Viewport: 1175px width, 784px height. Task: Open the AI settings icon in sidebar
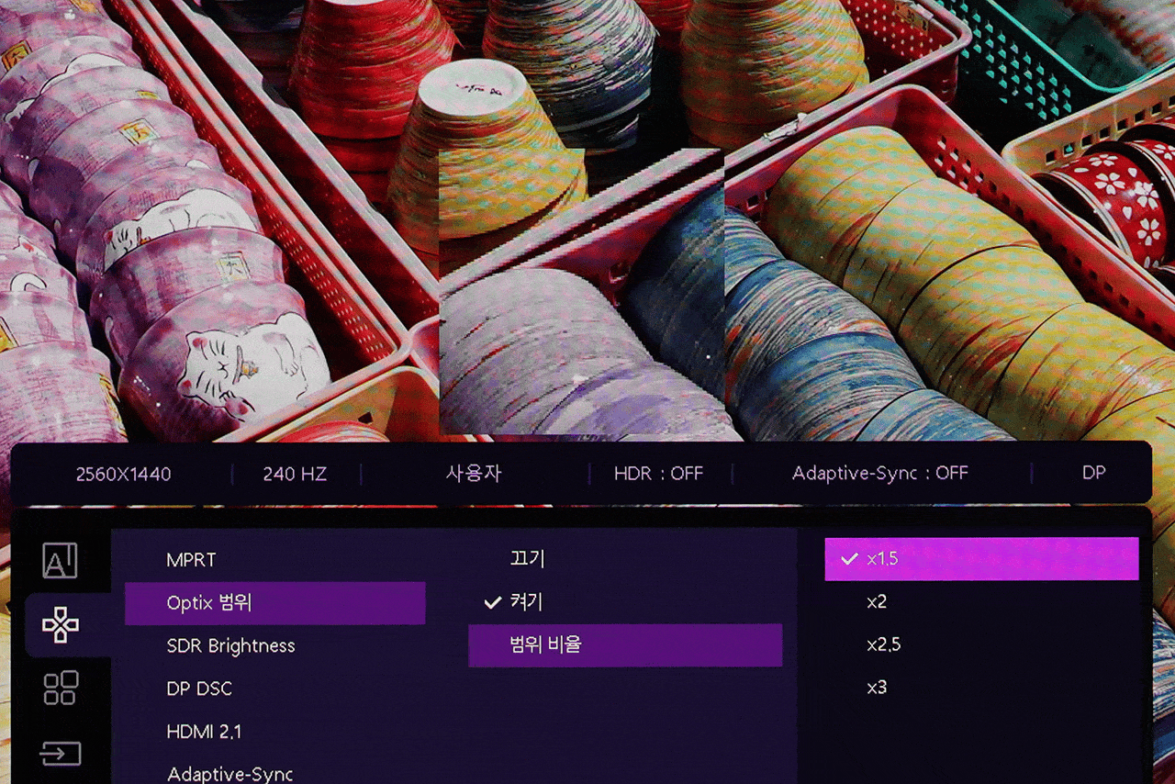60,561
